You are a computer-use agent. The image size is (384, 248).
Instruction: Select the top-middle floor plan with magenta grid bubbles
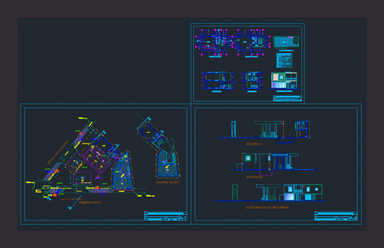251,42
